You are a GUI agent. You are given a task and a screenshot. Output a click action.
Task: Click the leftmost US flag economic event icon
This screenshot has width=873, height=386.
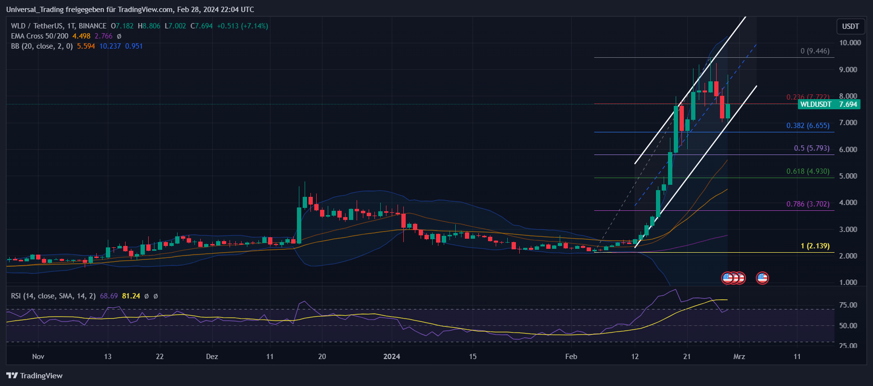[x=727, y=278]
